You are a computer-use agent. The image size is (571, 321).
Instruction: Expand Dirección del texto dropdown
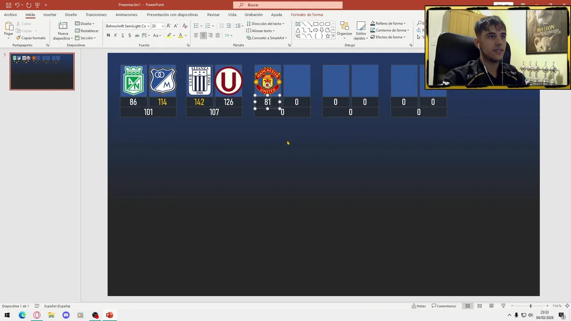click(265, 24)
